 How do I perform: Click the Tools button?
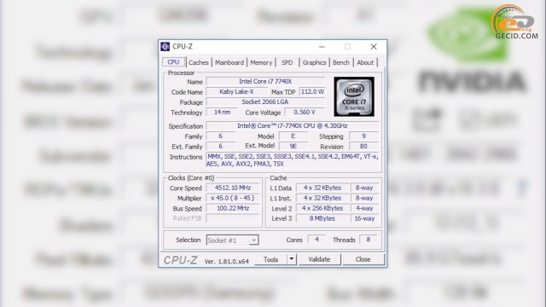click(271, 259)
